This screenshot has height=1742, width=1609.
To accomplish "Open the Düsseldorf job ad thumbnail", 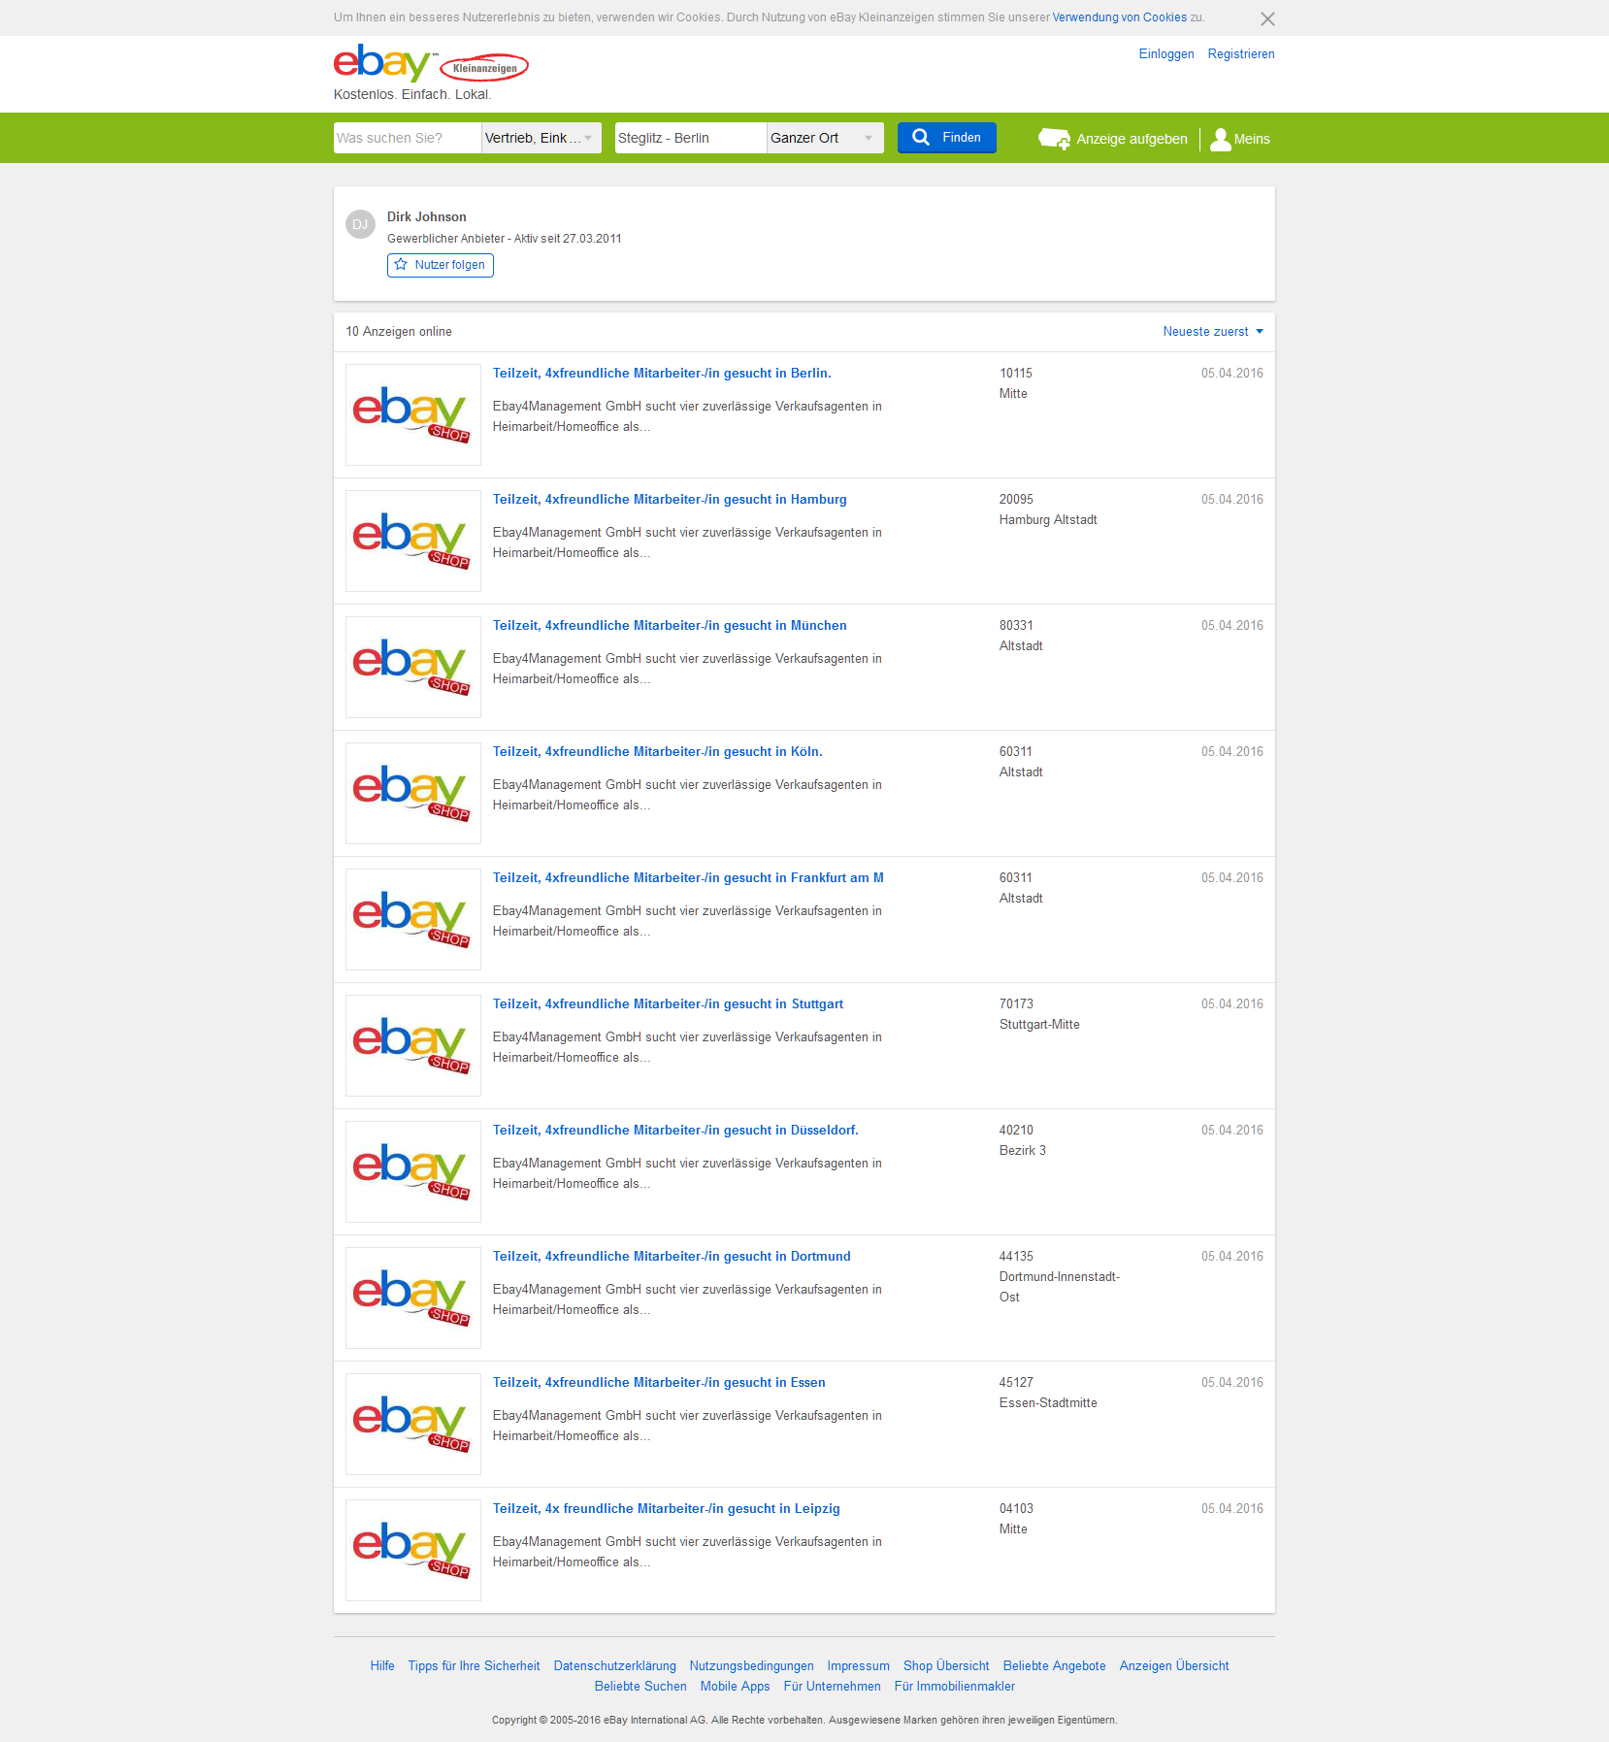I will pos(413,1171).
